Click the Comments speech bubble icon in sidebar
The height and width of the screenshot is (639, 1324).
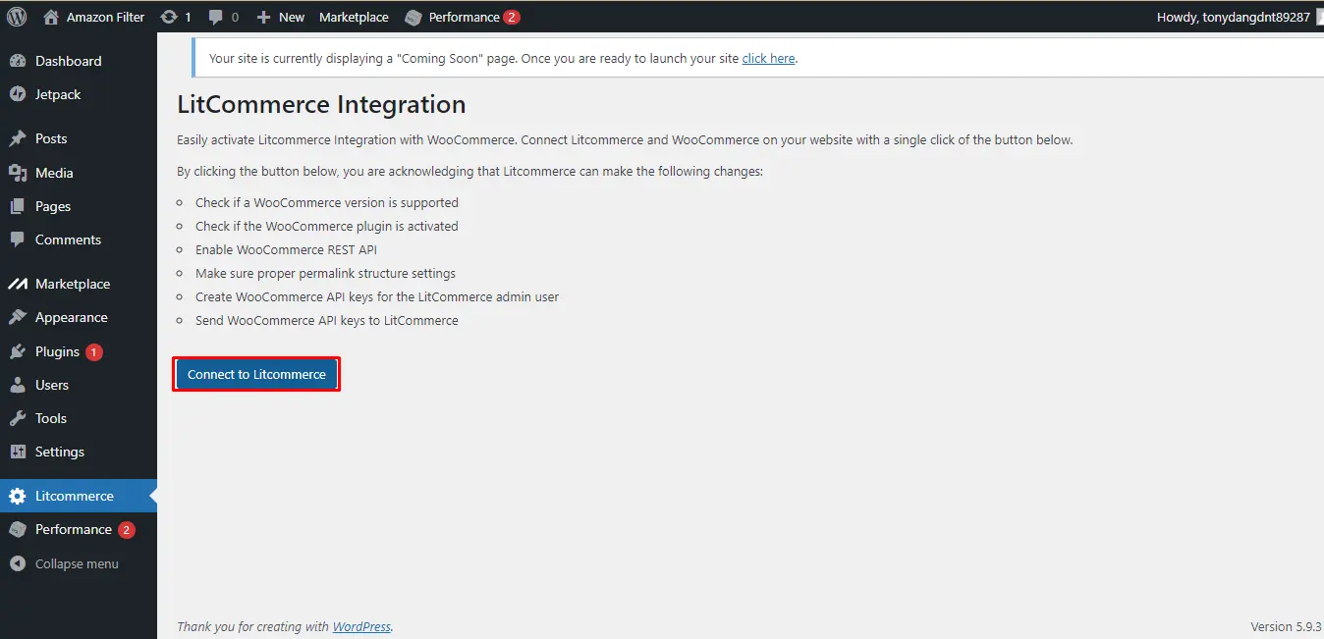[x=18, y=240]
